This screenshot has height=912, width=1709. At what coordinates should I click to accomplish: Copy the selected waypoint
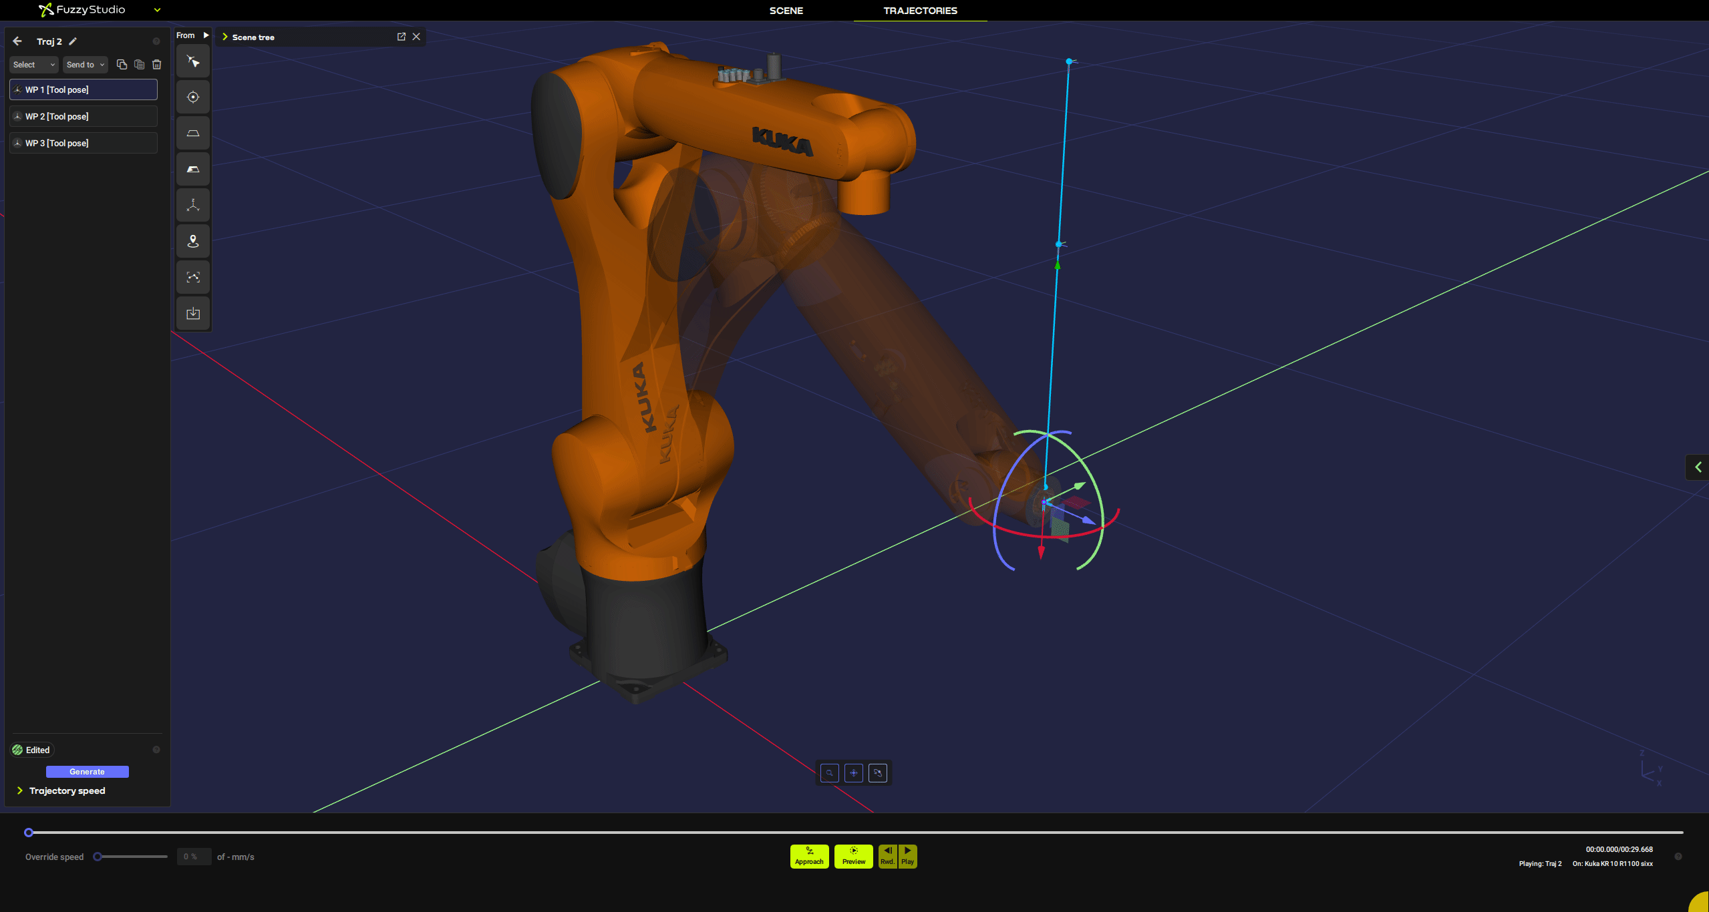click(x=122, y=65)
